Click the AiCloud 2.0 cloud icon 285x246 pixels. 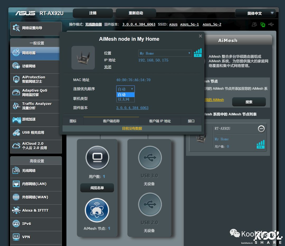coord(16,146)
